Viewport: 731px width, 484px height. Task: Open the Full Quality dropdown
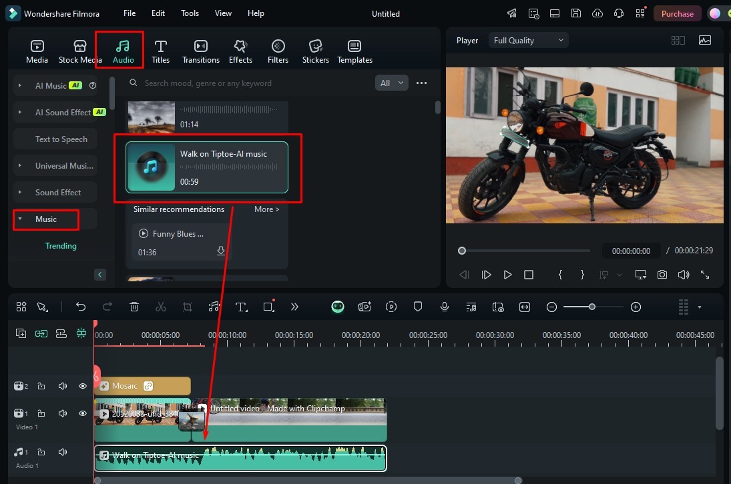(x=528, y=41)
